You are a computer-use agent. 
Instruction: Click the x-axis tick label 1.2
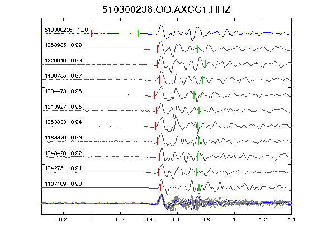coord(263,220)
